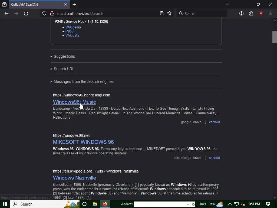Screen dimensions: 277x208
Task: Open the Links toolbar
Action: point(202,204)
